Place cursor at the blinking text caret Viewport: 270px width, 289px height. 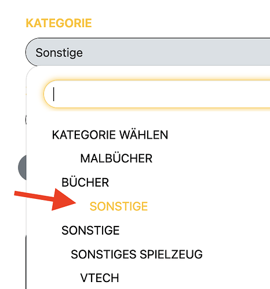54,94
